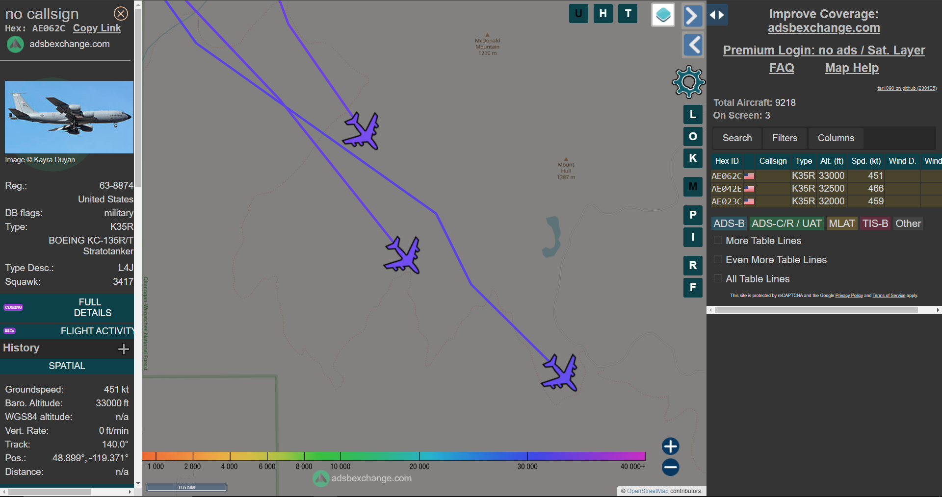Toggle ADS-C/R / UAT source filter
Viewport: 942px width, 497px height.
coord(786,224)
